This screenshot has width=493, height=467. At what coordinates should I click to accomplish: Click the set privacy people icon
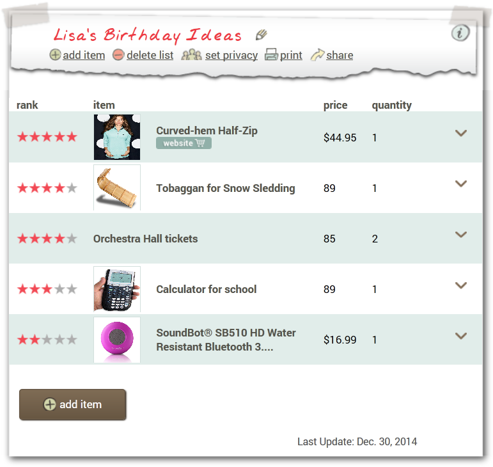tap(191, 55)
